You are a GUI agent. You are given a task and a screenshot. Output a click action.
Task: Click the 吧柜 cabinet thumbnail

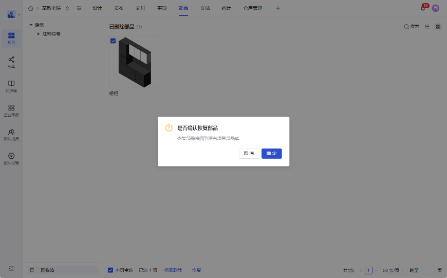pos(135,62)
